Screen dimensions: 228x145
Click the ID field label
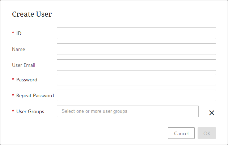(x=19, y=33)
